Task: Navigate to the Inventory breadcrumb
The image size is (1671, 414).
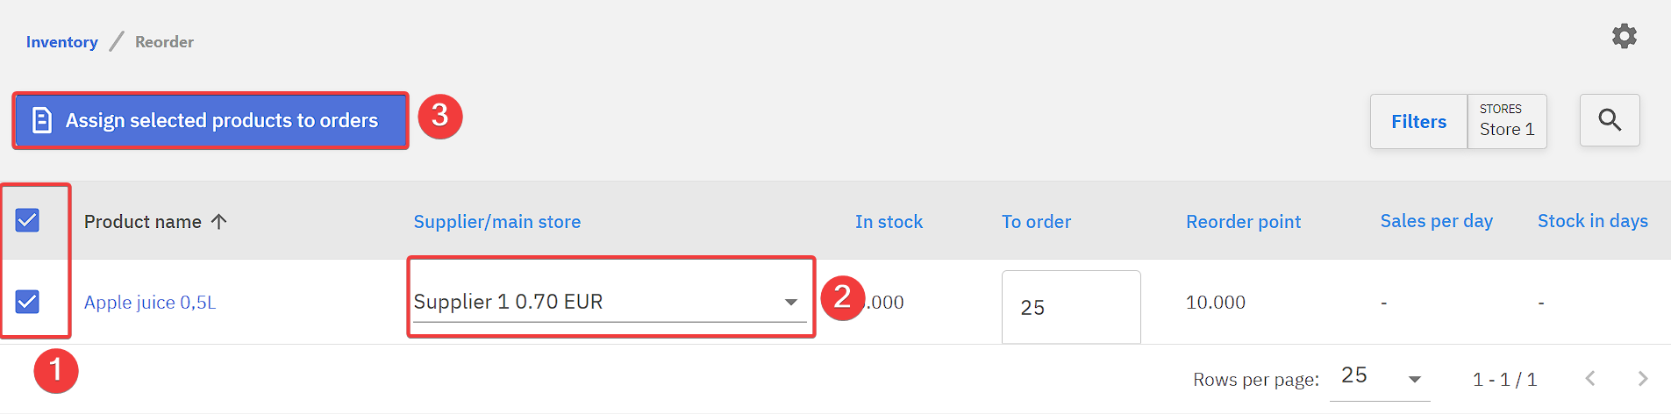Action: [x=61, y=42]
